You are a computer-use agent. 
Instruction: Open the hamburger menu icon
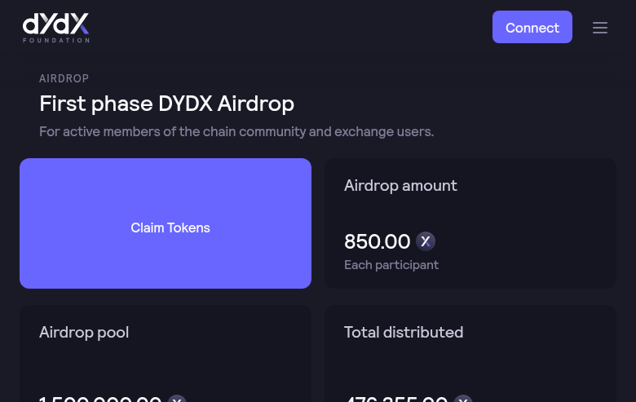click(x=600, y=28)
